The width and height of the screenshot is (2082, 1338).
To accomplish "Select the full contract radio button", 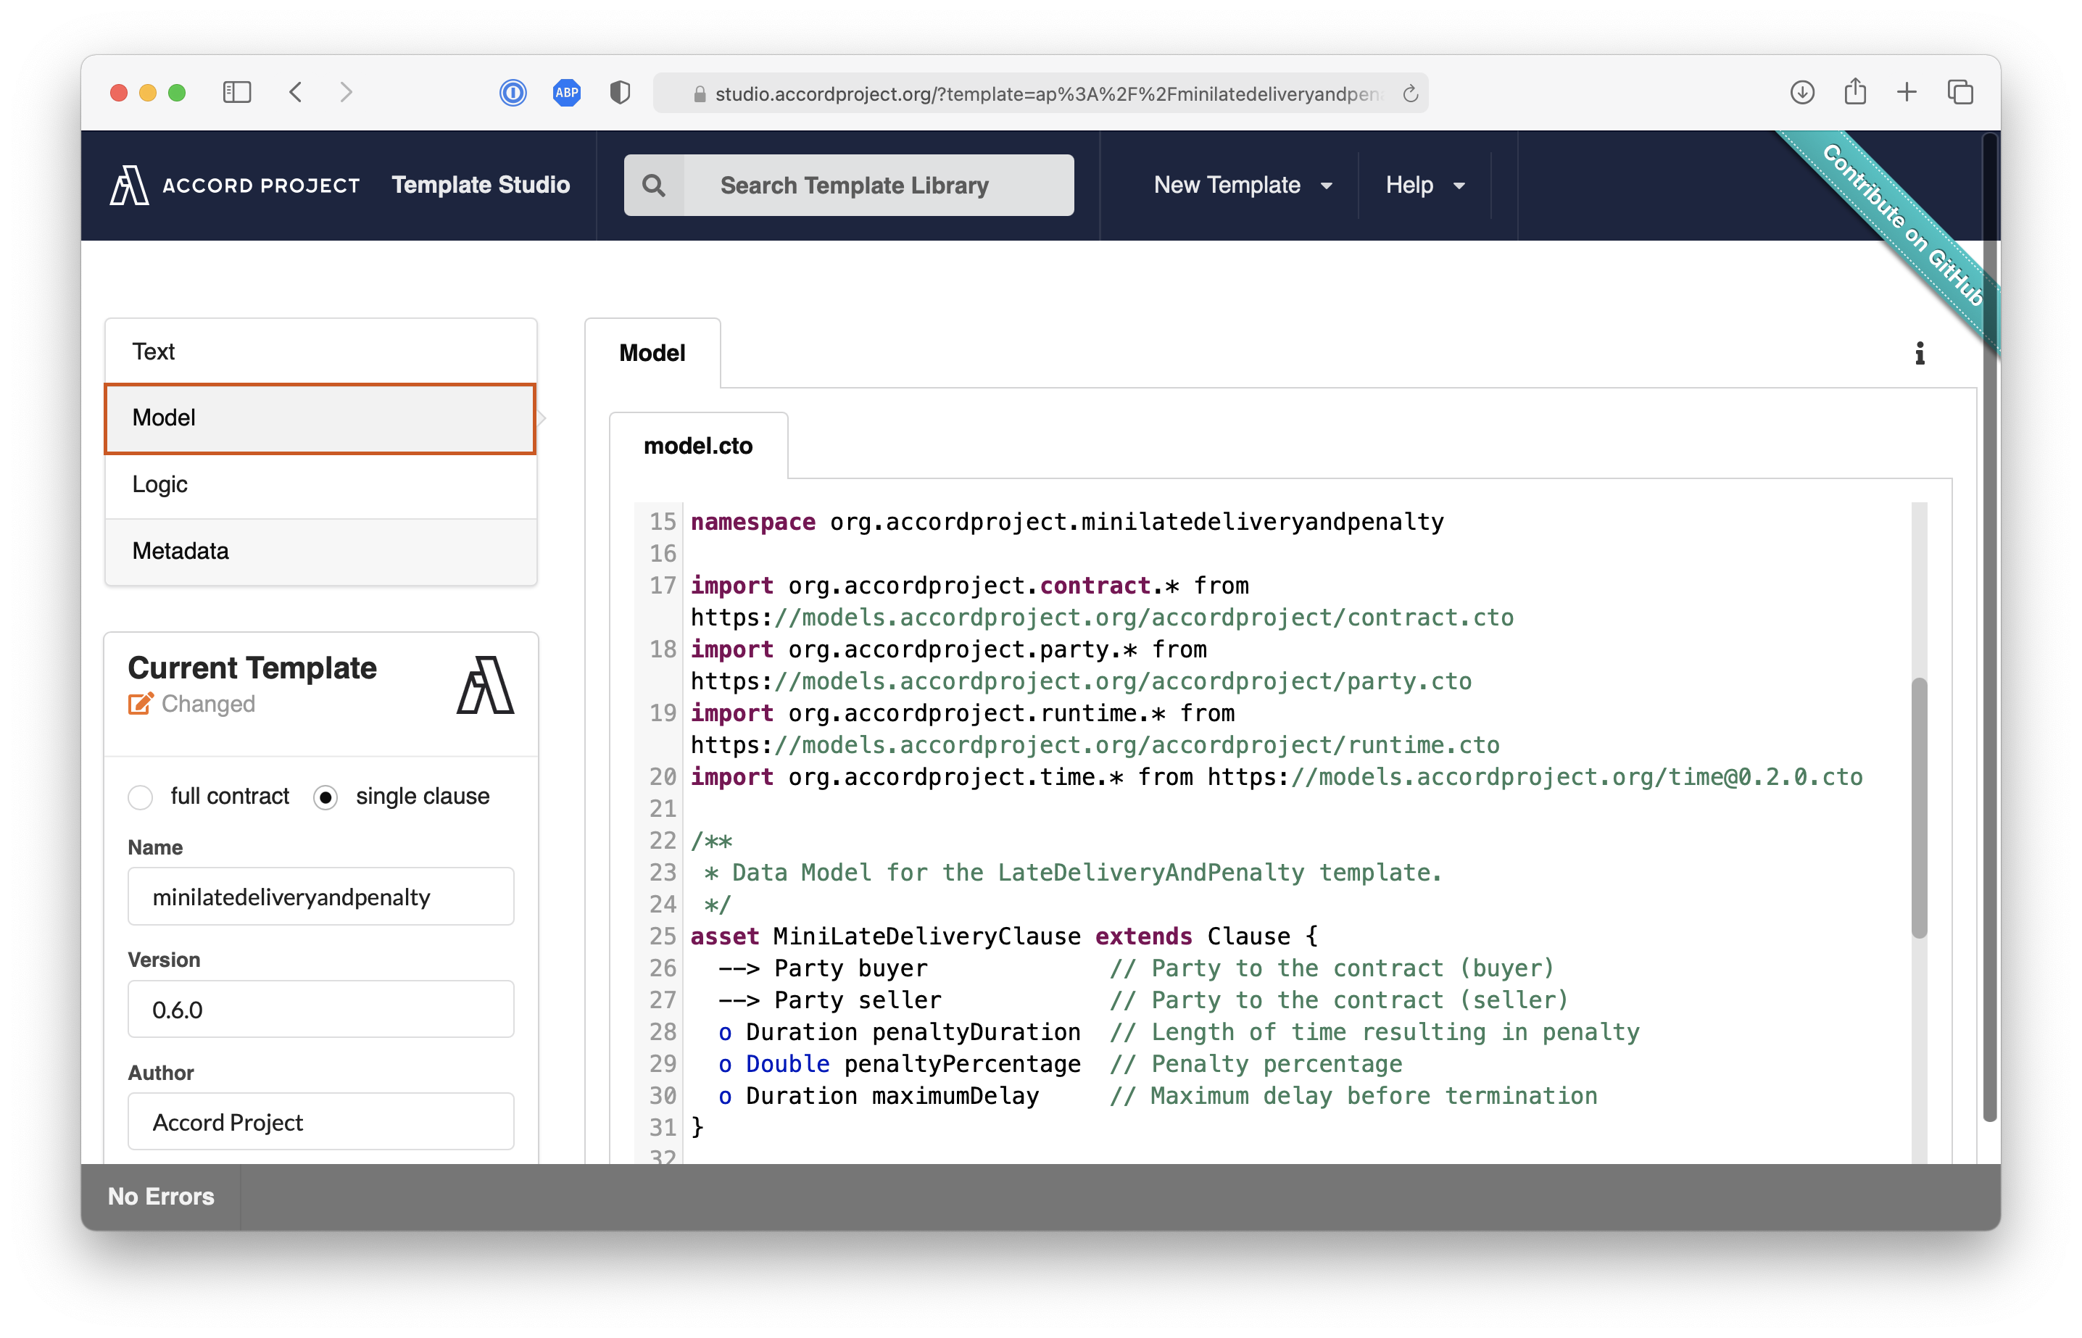I will pyautogui.click(x=141, y=797).
